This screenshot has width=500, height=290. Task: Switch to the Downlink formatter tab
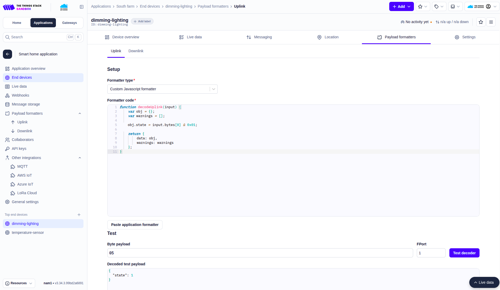(136, 51)
